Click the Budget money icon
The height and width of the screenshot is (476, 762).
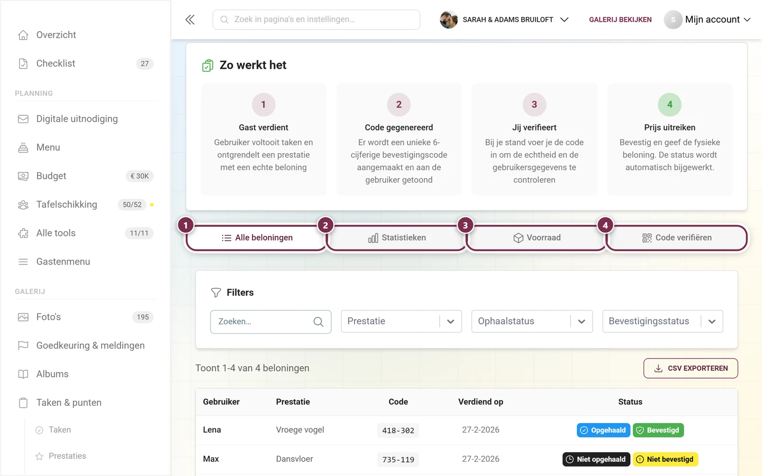(x=23, y=176)
